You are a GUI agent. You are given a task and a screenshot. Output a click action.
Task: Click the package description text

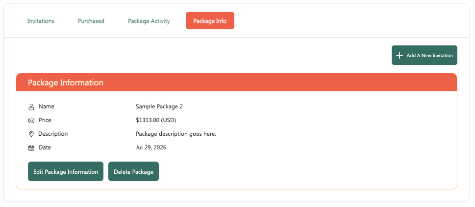click(x=176, y=134)
